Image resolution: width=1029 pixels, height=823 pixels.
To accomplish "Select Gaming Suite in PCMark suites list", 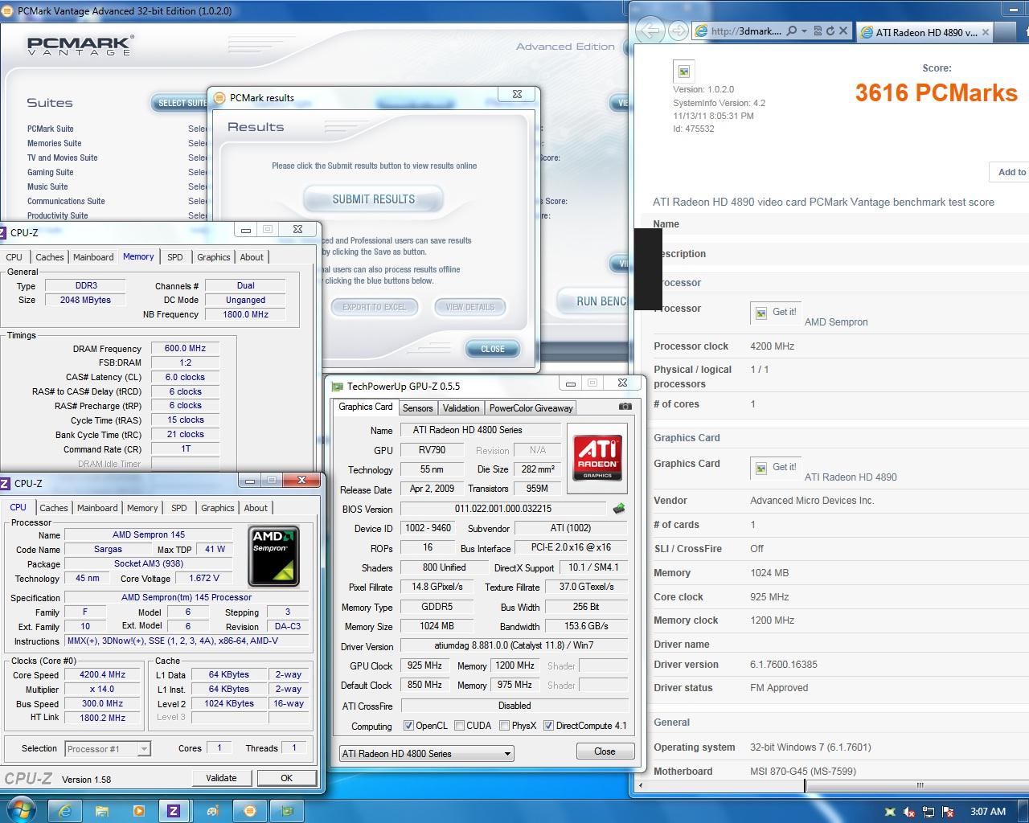I will pyautogui.click(x=50, y=172).
